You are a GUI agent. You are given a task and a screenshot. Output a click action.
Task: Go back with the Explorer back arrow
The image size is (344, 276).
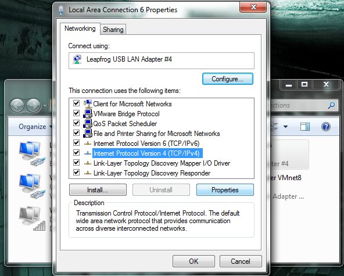point(17,106)
